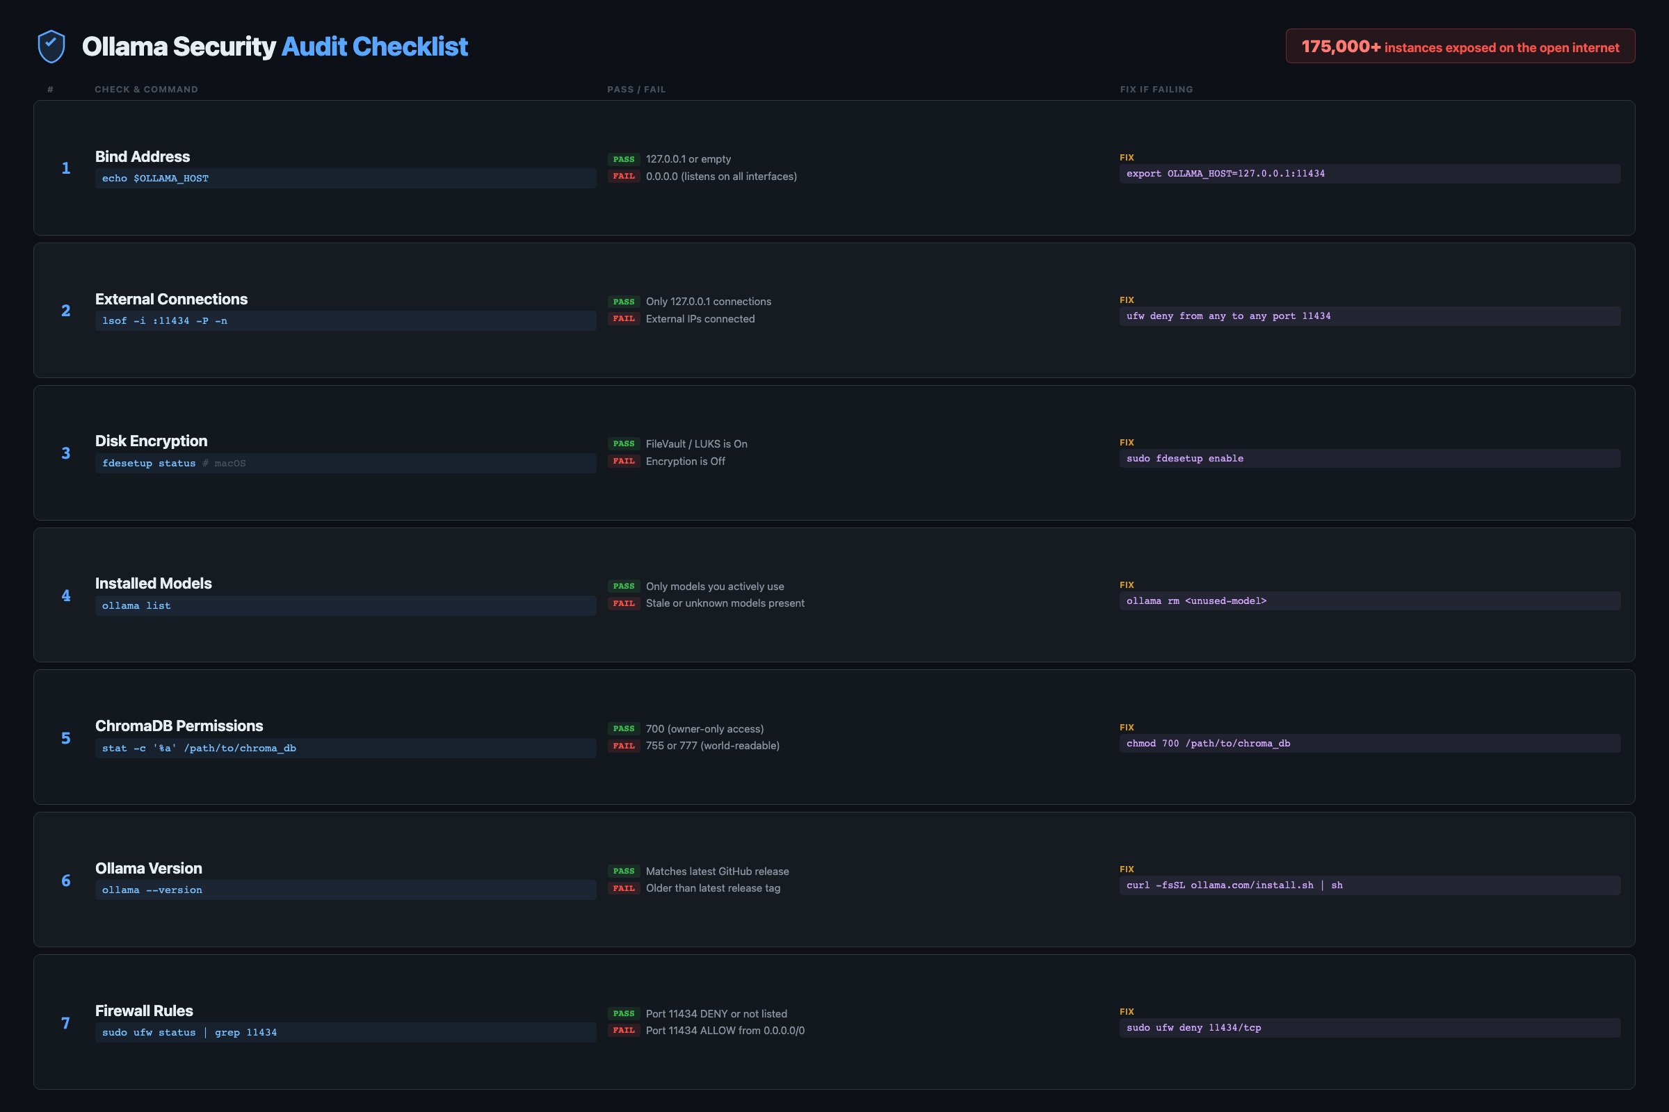
Task: Click the FAIL badge beside 'External IPs connected'
Action: click(x=624, y=318)
